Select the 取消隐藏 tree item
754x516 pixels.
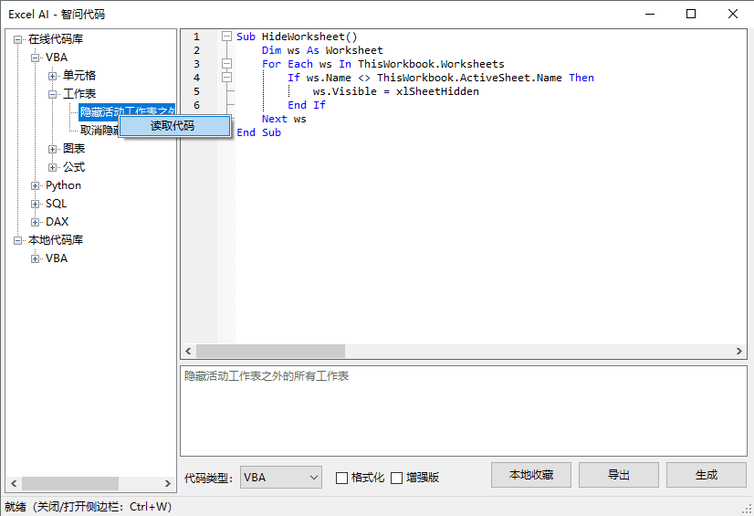pyautogui.click(x=99, y=131)
